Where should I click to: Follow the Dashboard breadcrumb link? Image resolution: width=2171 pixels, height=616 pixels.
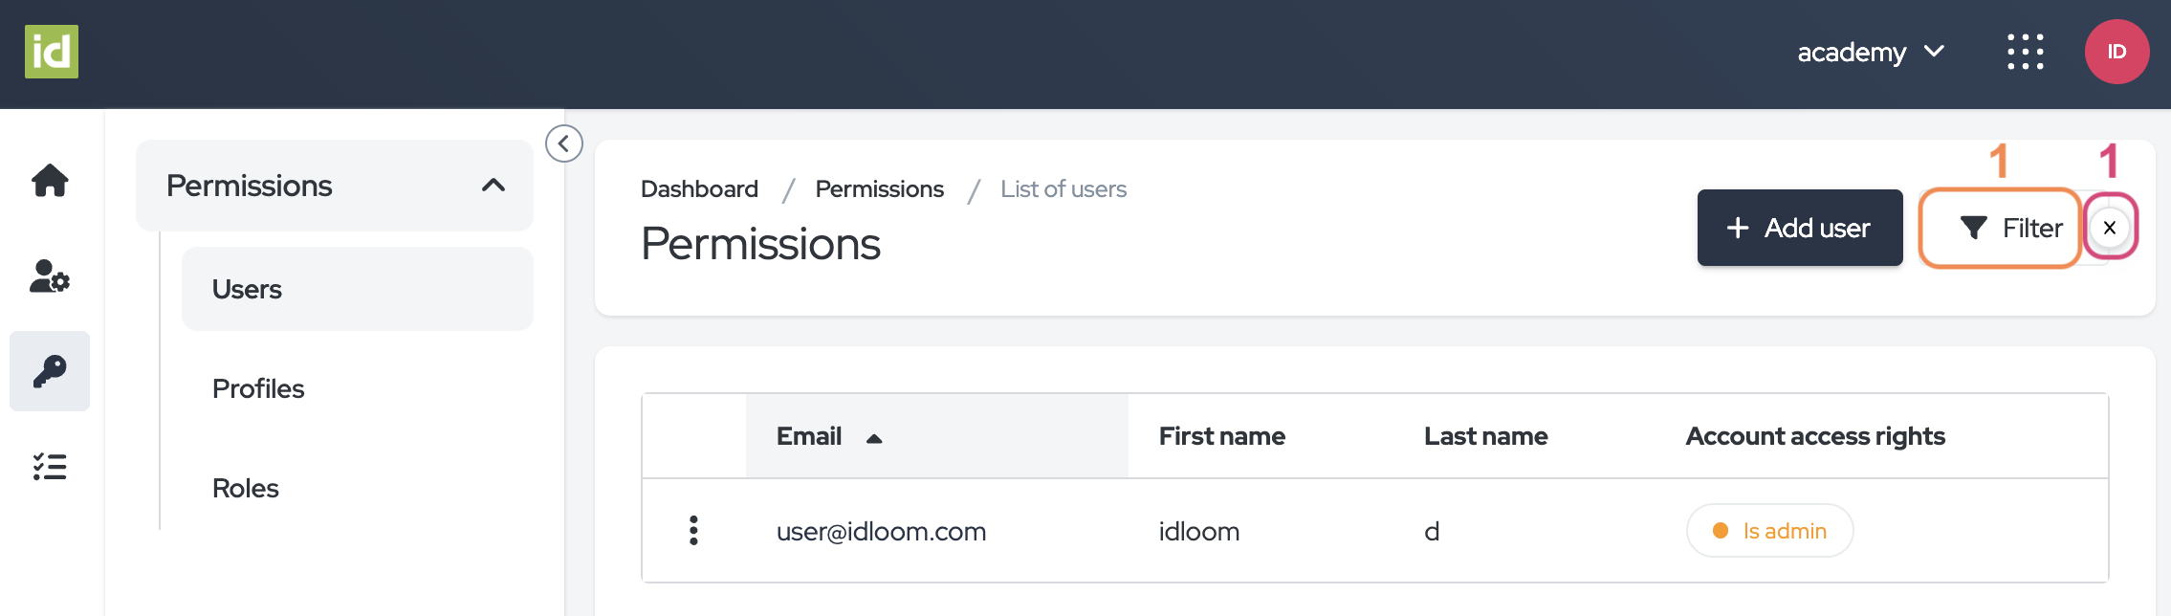[699, 189]
